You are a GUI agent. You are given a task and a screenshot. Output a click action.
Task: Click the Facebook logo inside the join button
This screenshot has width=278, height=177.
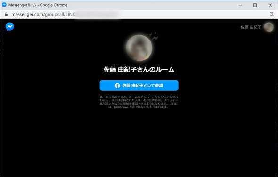click(117, 86)
